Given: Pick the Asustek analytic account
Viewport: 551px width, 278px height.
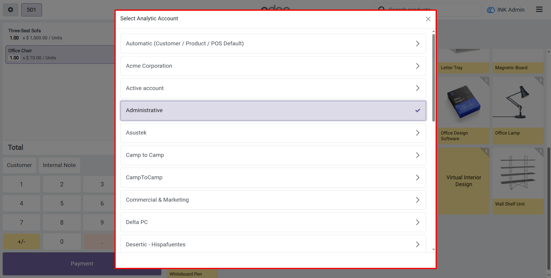Looking at the screenshot, I should tap(273, 133).
